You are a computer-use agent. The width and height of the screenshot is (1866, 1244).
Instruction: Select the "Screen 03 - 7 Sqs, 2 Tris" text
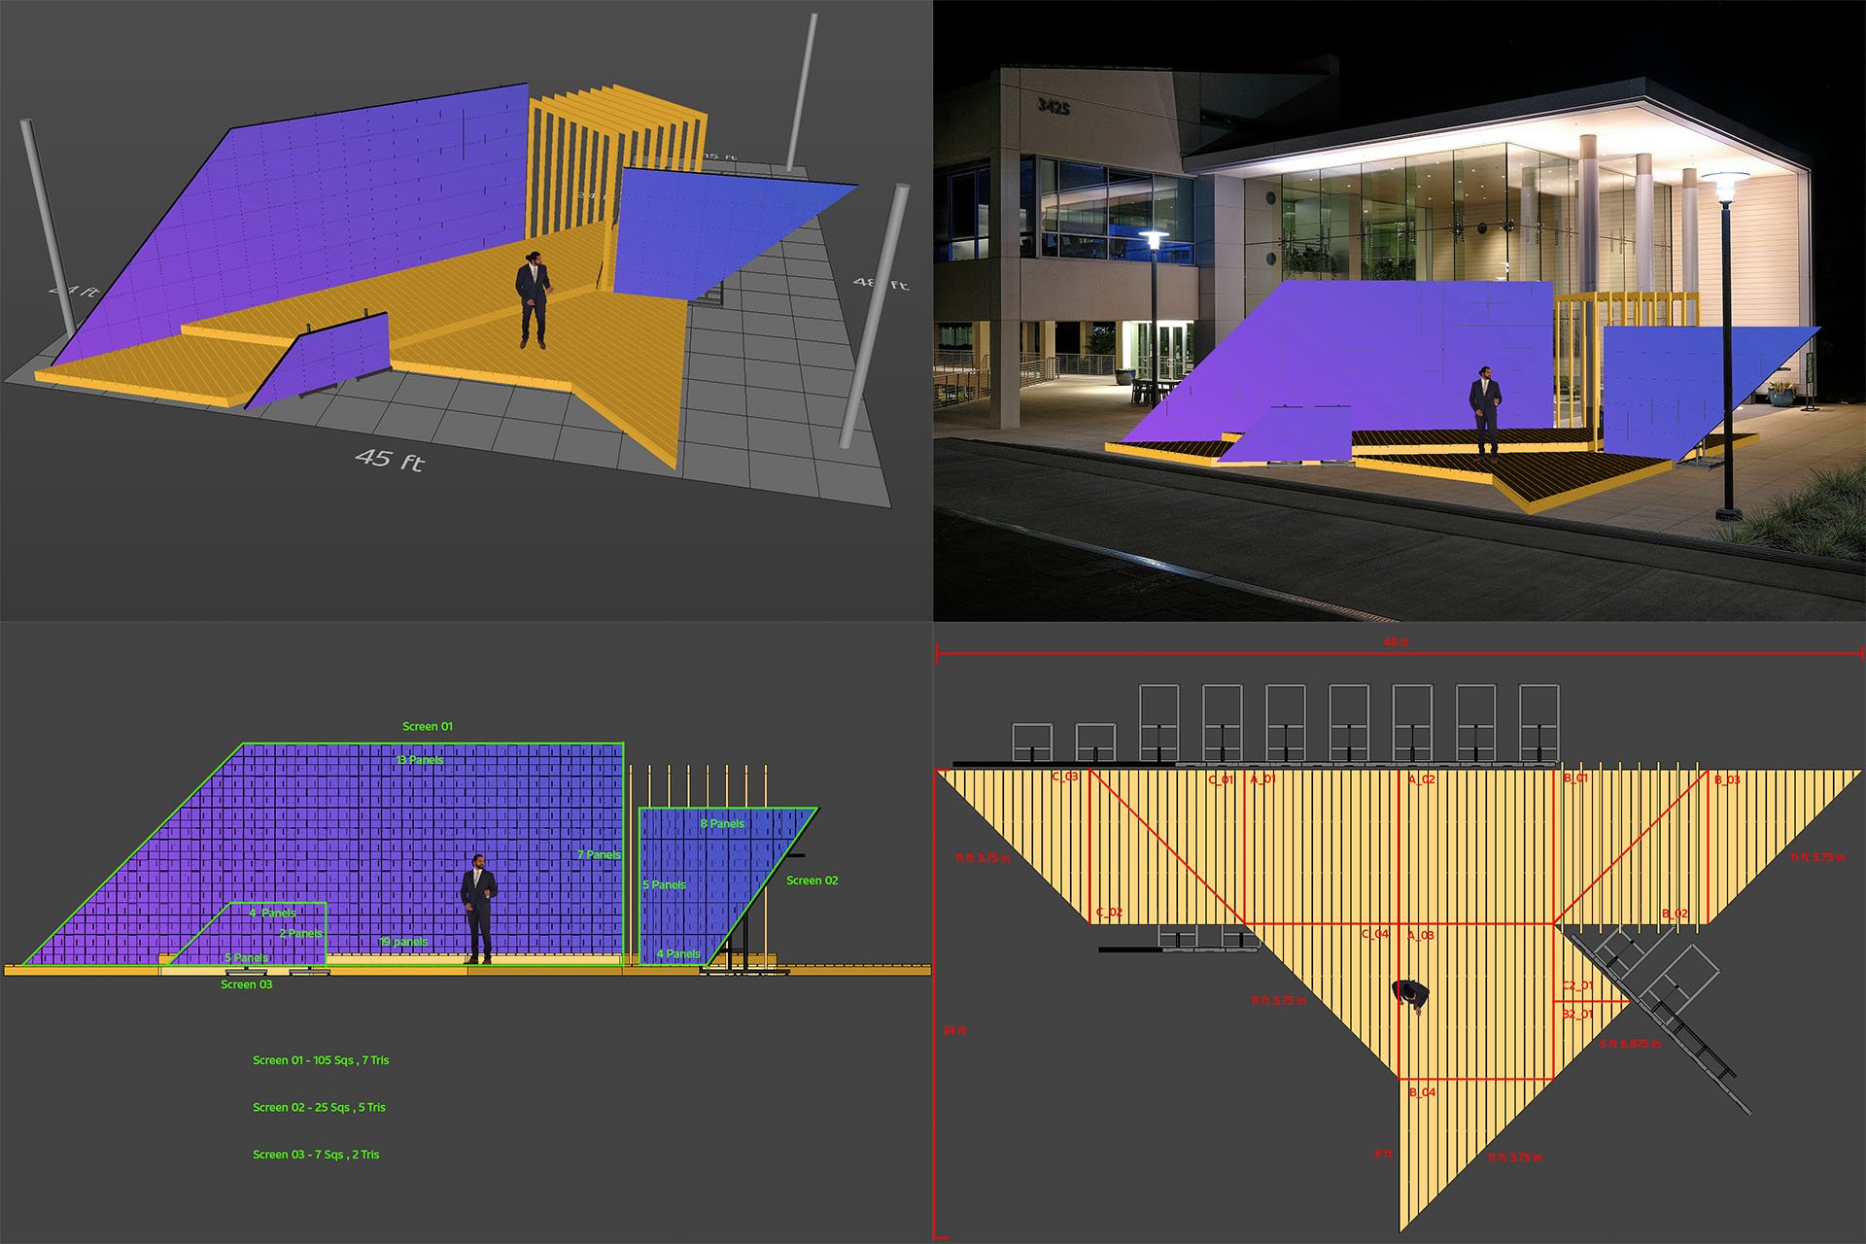tap(316, 1155)
